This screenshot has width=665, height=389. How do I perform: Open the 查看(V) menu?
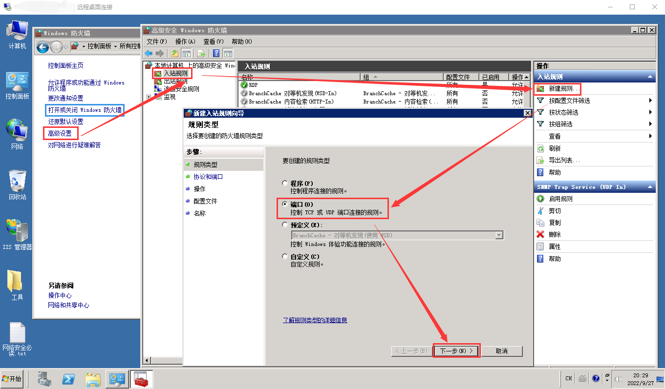pyautogui.click(x=213, y=41)
